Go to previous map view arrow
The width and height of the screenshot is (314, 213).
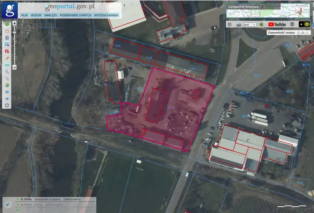(7, 92)
